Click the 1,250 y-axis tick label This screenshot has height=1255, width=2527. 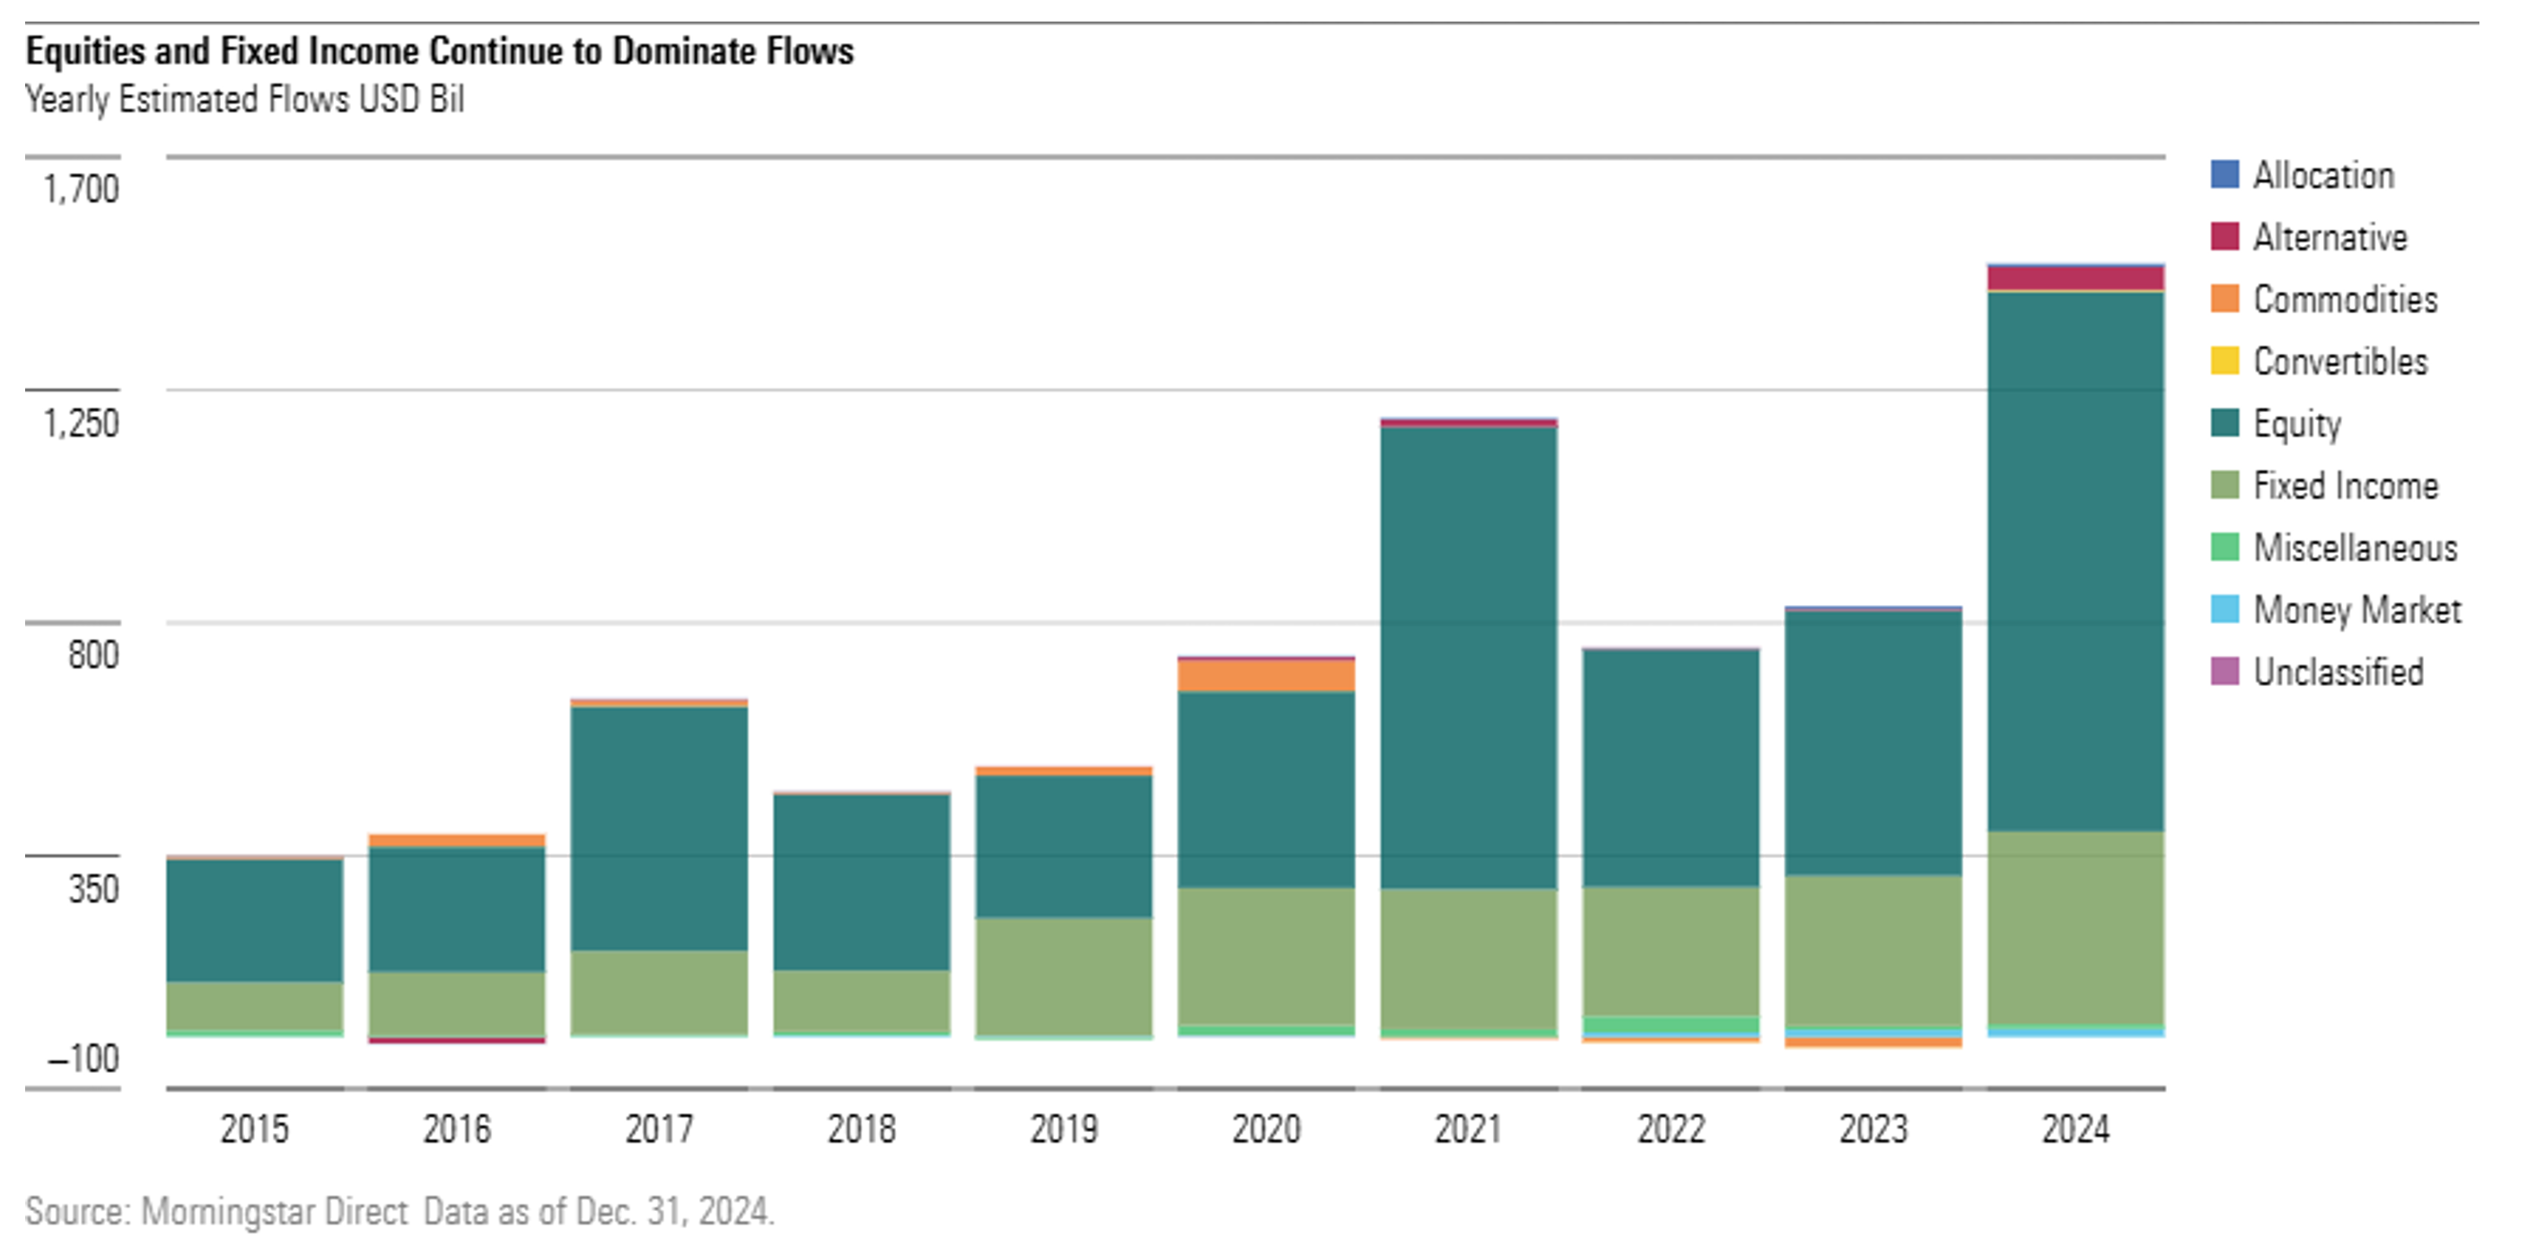81,423
